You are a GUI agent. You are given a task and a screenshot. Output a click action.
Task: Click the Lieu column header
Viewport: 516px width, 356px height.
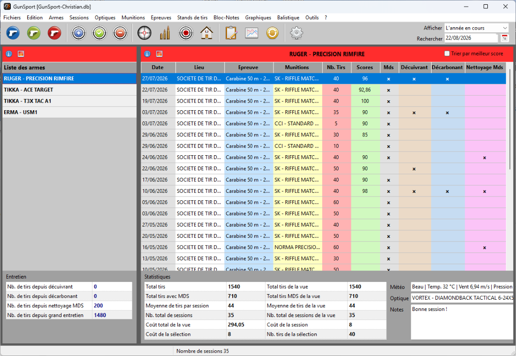pos(199,67)
